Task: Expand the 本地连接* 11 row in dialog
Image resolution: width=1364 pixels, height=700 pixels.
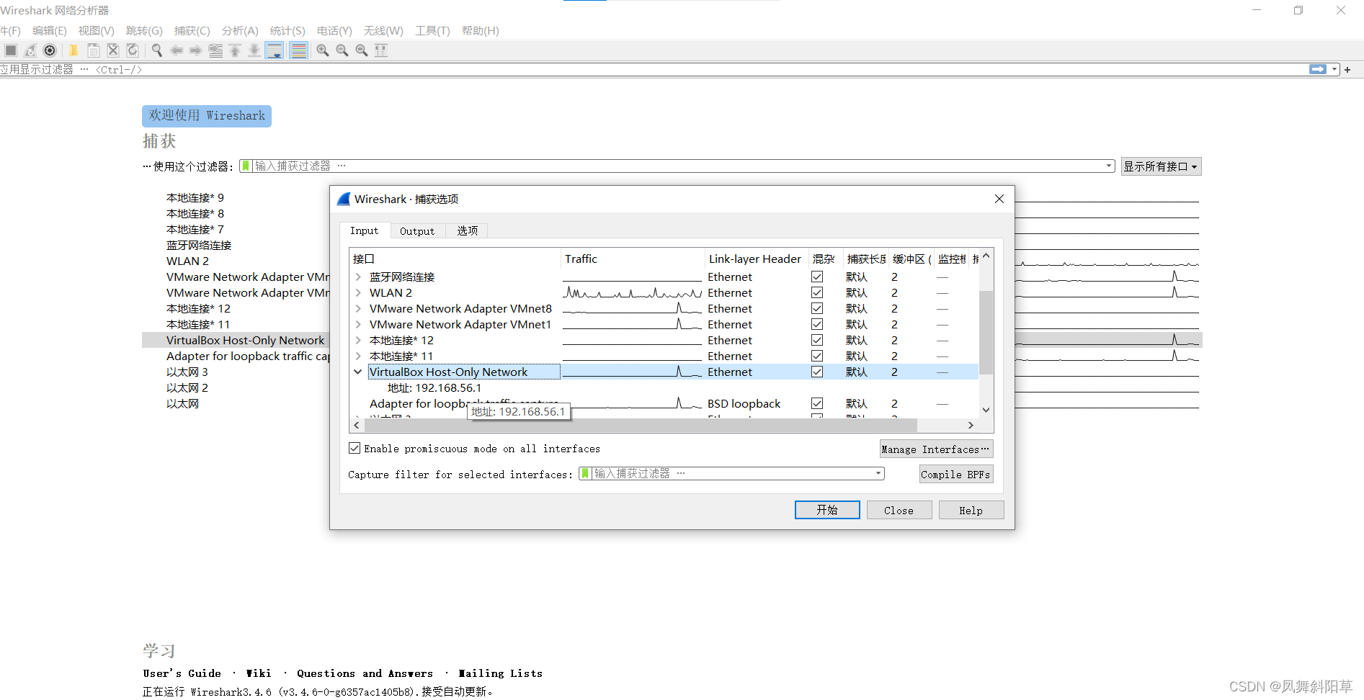Action: click(x=358, y=356)
